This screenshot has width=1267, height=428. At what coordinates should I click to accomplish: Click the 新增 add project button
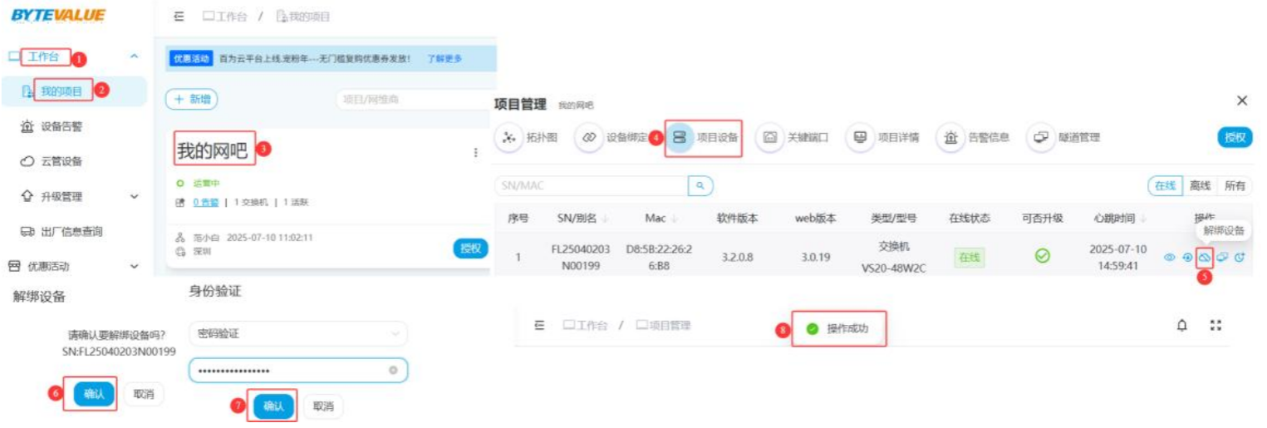coord(192,100)
